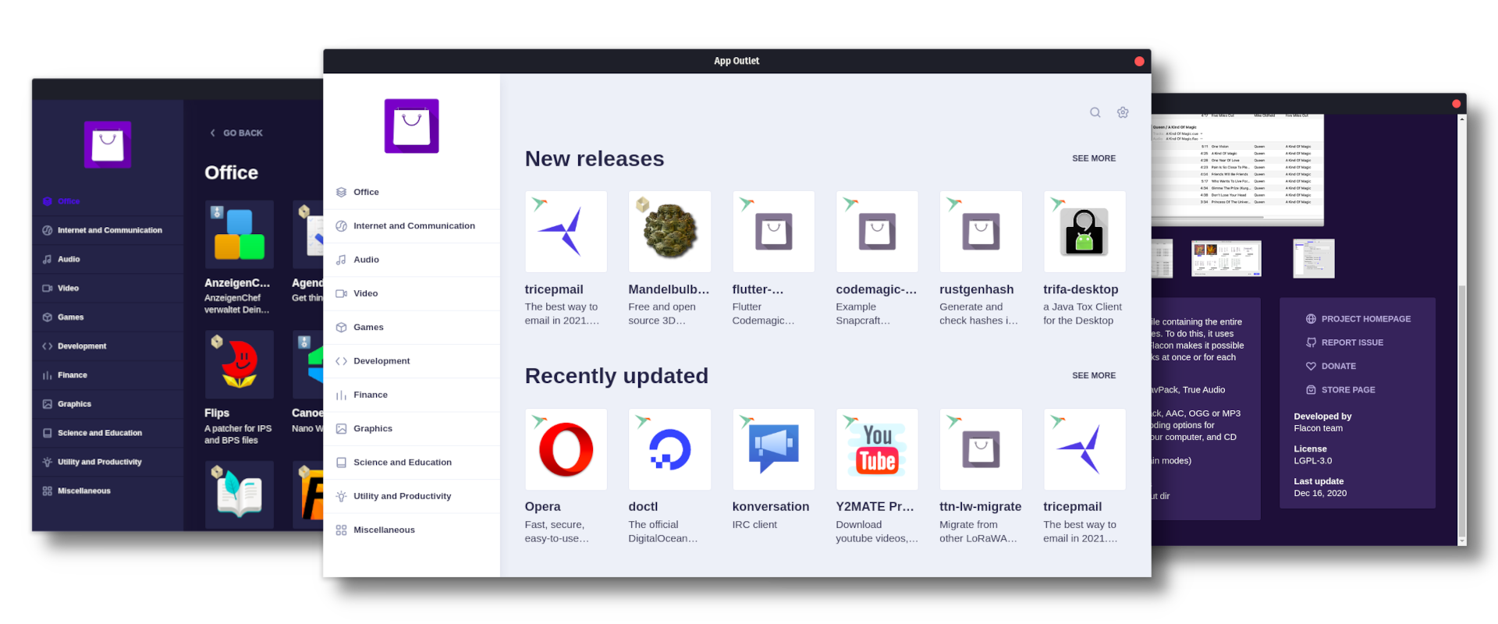Click the 'Dec 16, 2020' last update text
The image size is (1498, 624).
coord(1320,493)
